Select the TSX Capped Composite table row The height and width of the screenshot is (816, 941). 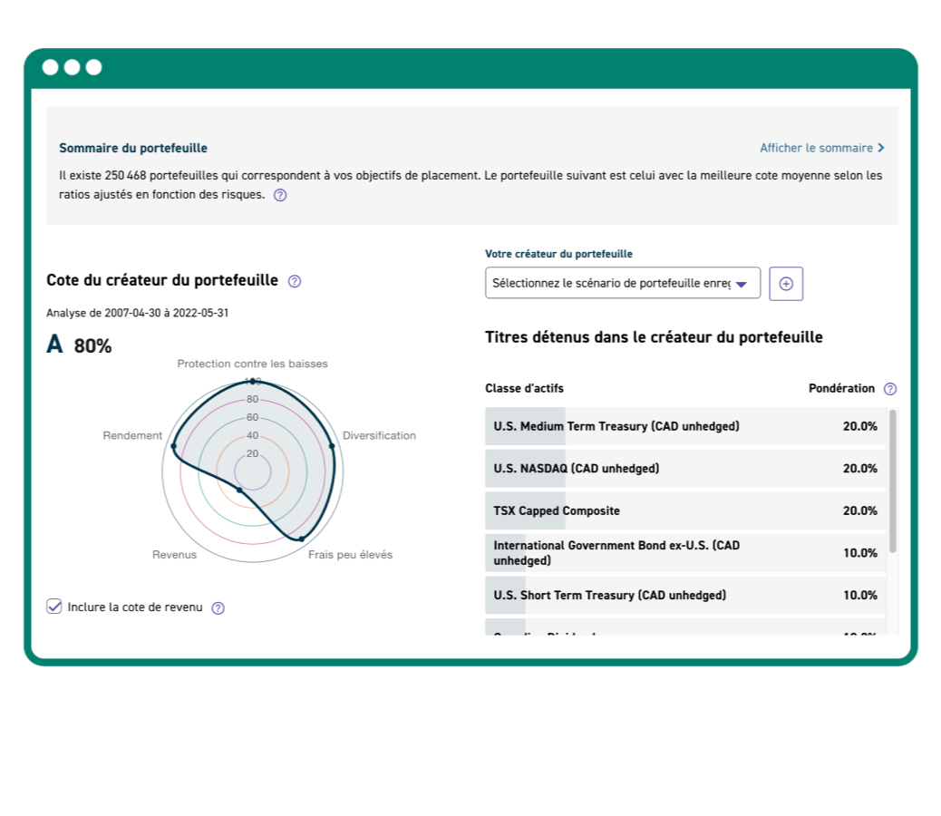684,510
